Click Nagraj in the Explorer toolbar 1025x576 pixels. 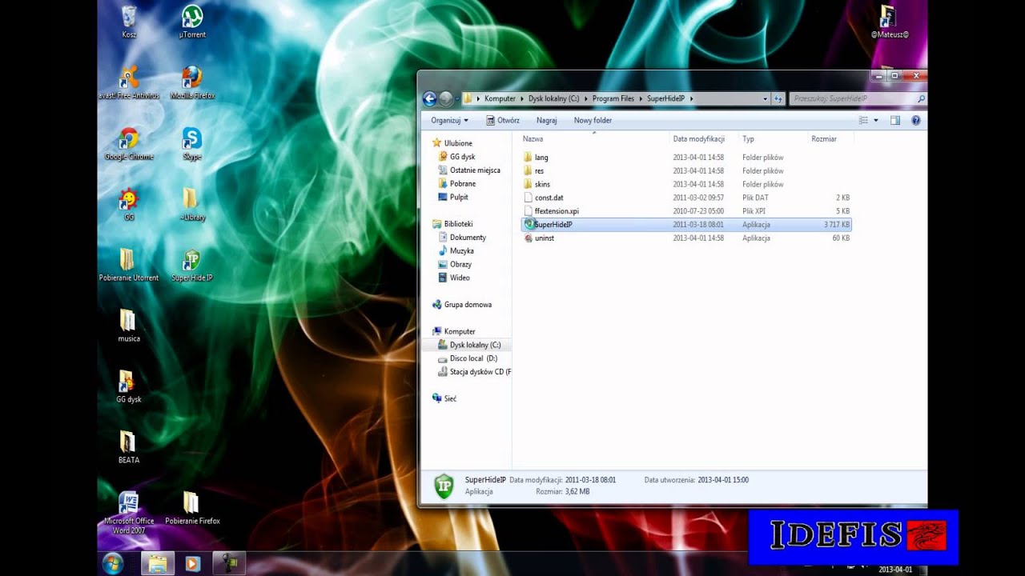pyautogui.click(x=547, y=120)
